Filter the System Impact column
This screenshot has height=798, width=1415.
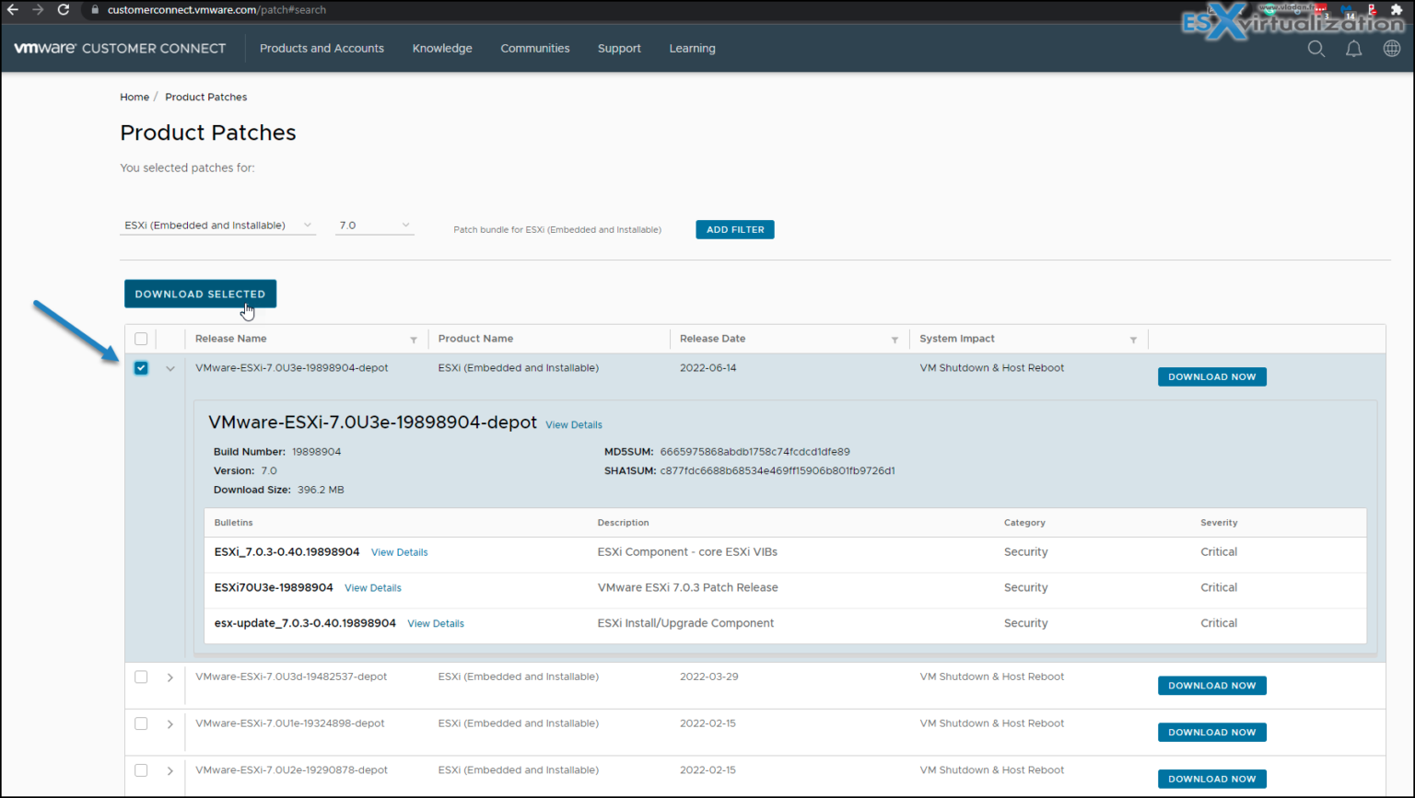(x=1133, y=340)
